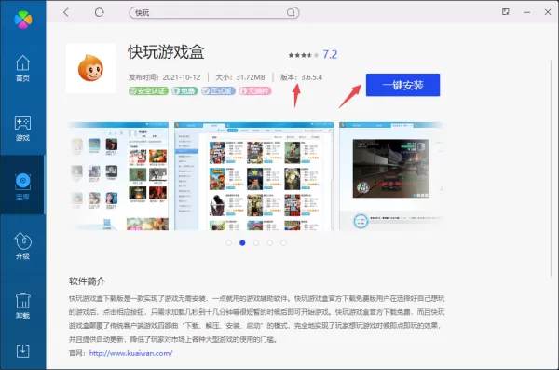Click the 快玩游戏盒 monkey app icon
The width and height of the screenshot is (559, 370).
point(91,68)
